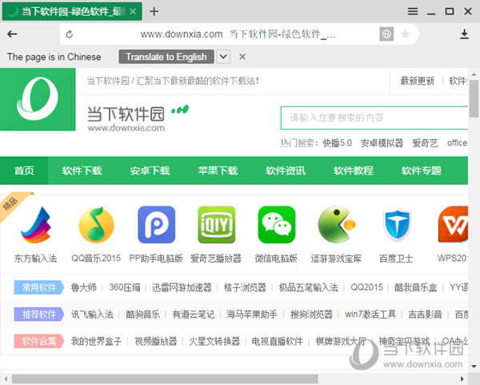Open the QQ2015 link
Viewport: 480px width, 385px height.
point(366,287)
